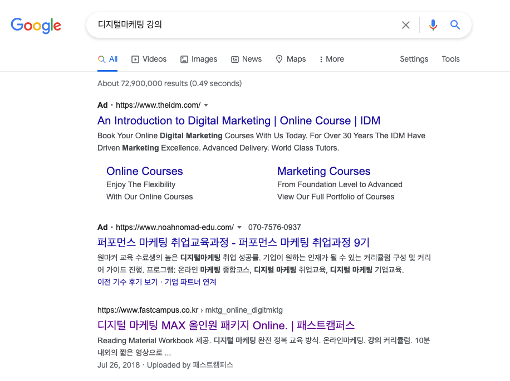Open the Online Courses sitelink
The height and width of the screenshot is (381, 510).
[145, 171]
